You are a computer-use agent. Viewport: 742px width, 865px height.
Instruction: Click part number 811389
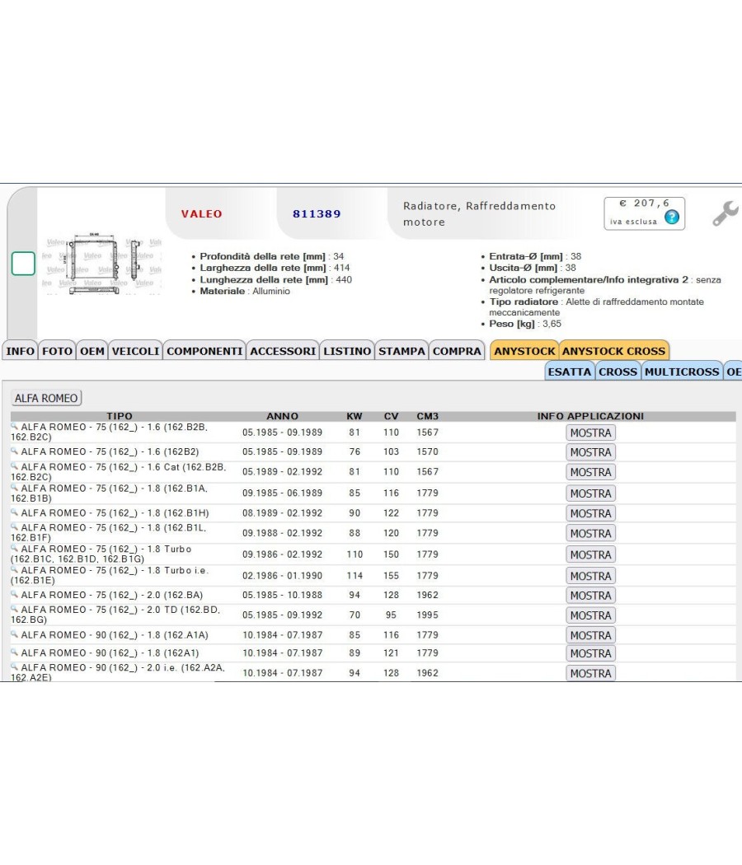click(x=317, y=213)
